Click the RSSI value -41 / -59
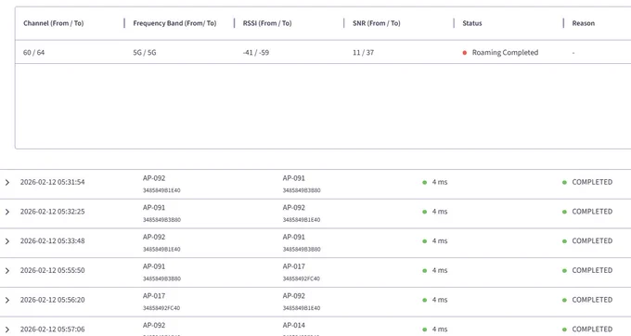The image size is (631, 336). pyautogui.click(x=256, y=52)
